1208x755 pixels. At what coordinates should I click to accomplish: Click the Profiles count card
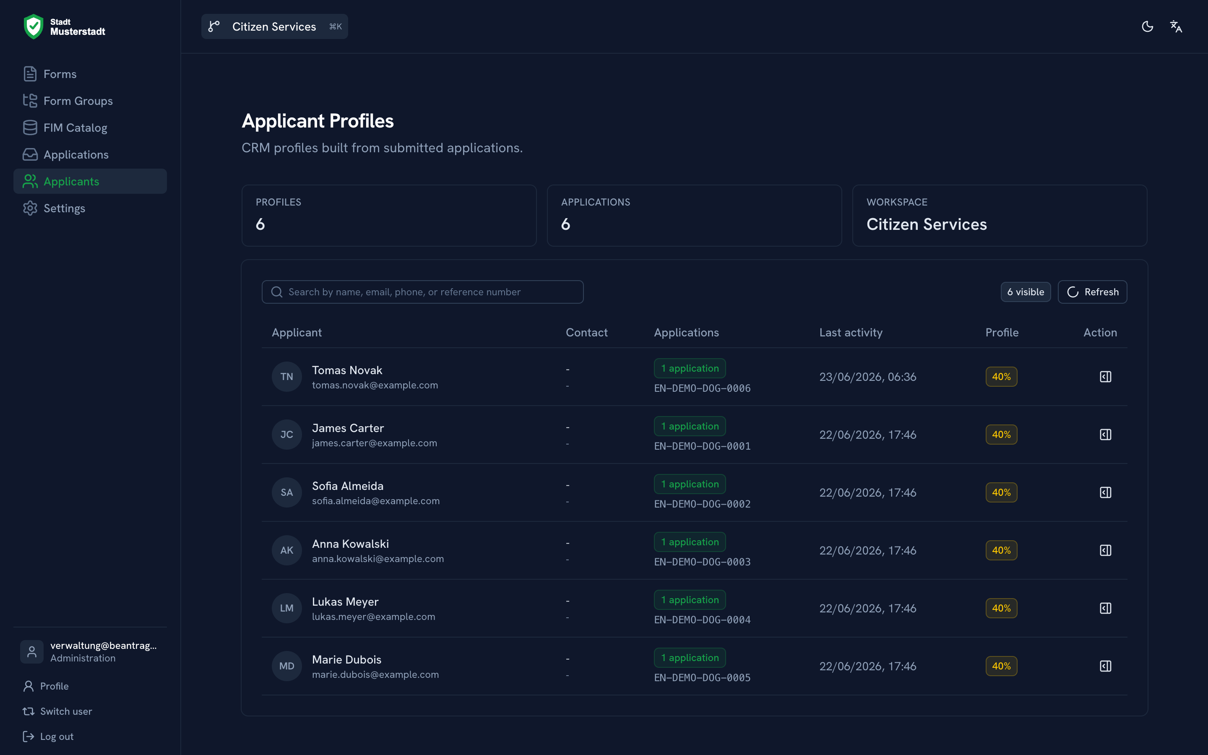coord(389,216)
